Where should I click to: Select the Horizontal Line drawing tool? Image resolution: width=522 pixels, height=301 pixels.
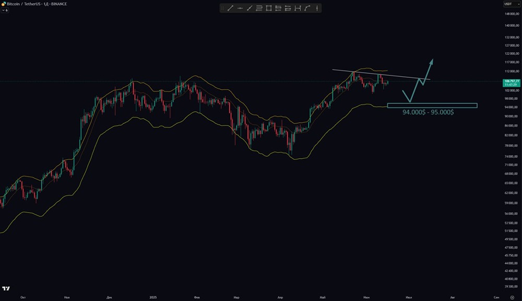click(240, 8)
